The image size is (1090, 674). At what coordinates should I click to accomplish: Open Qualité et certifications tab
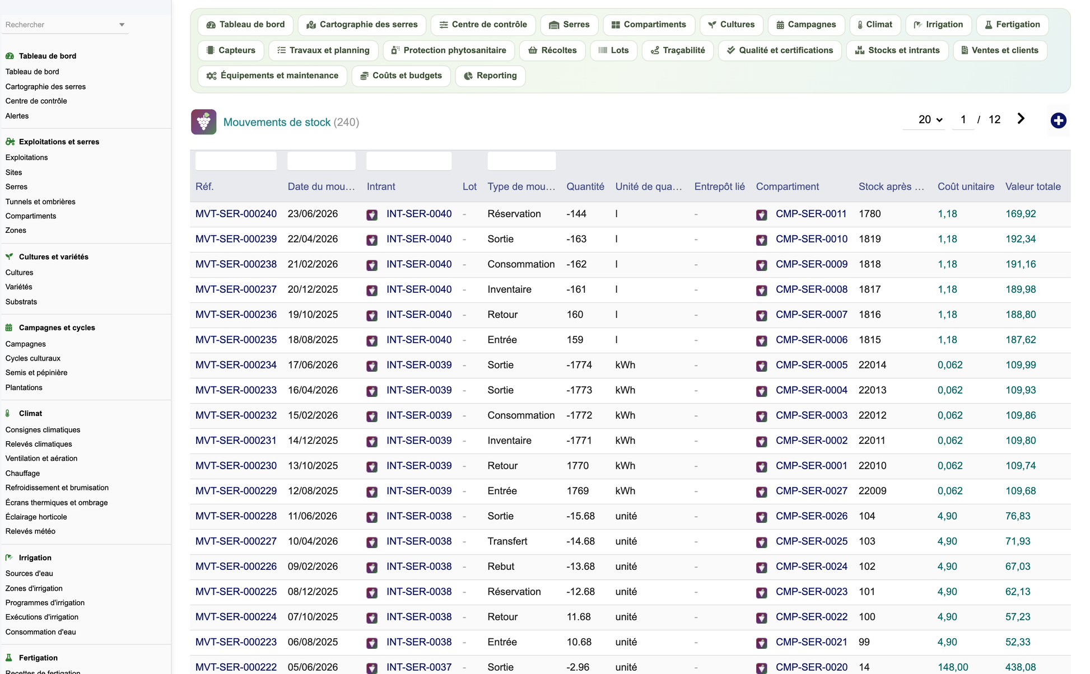point(780,50)
